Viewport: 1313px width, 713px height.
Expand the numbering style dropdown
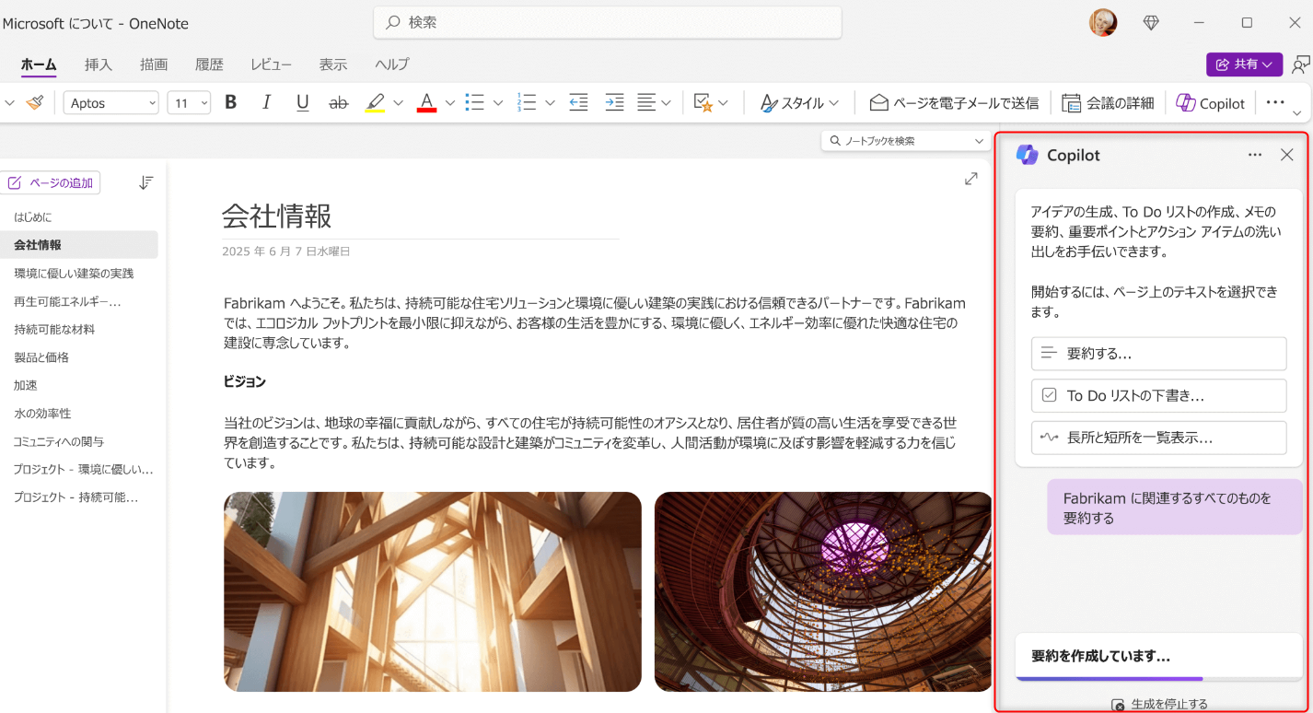pyautogui.click(x=550, y=103)
